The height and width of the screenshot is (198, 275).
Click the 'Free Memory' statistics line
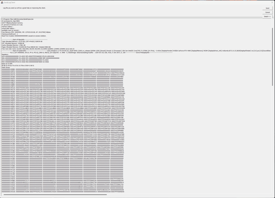click(x=26, y=32)
